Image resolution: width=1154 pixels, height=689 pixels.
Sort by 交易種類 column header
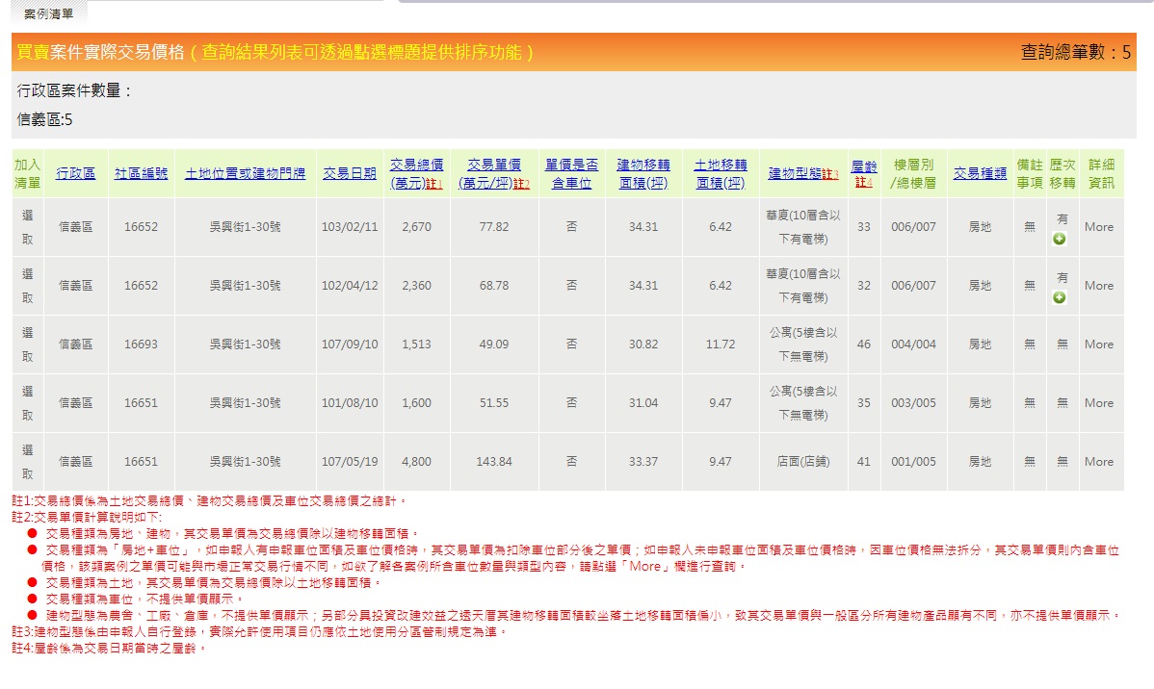980,174
